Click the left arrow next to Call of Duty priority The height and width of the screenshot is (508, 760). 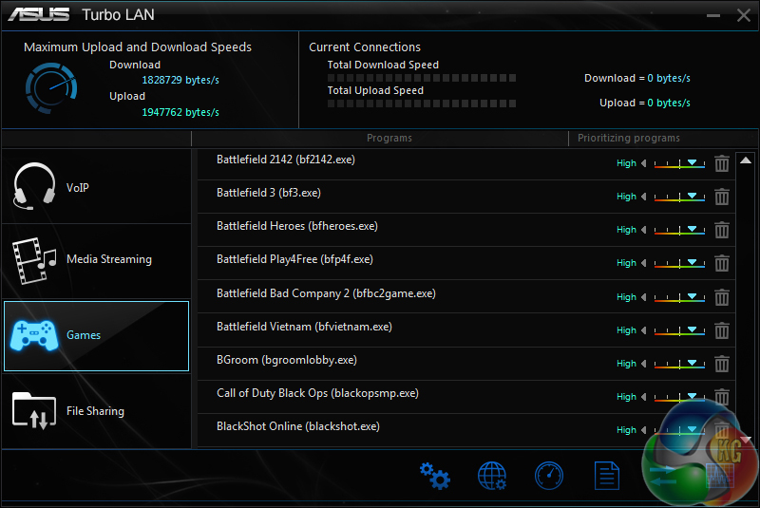coord(644,397)
